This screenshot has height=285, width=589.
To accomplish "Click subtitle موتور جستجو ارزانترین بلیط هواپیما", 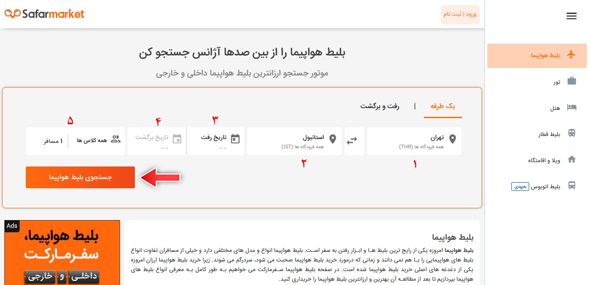I will point(242,73).
